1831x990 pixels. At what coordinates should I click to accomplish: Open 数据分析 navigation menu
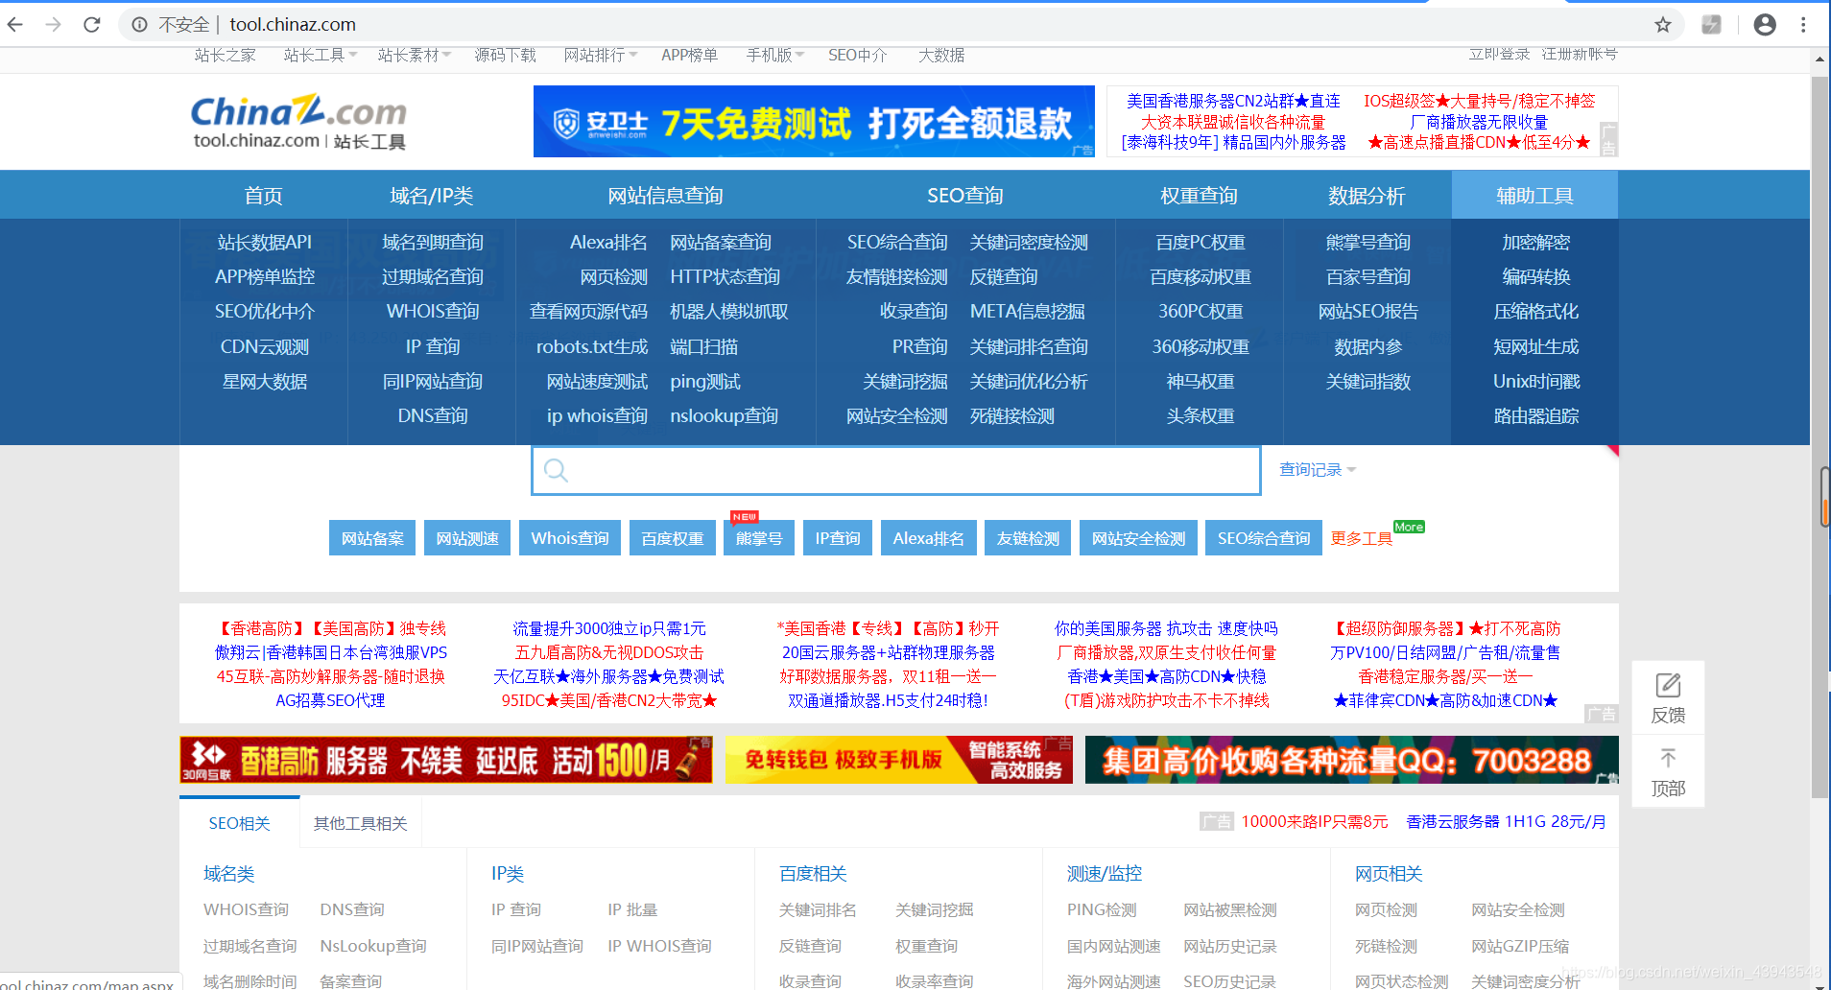click(x=1367, y=196)
